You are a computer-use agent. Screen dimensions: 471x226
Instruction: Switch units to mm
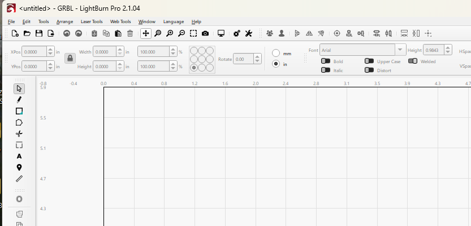pos(276,54)
